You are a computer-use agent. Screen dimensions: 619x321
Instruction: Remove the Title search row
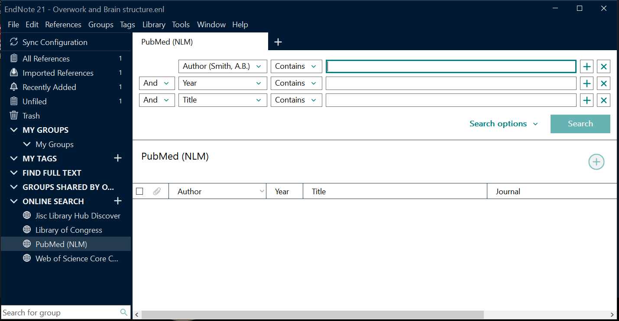(603, 100)
